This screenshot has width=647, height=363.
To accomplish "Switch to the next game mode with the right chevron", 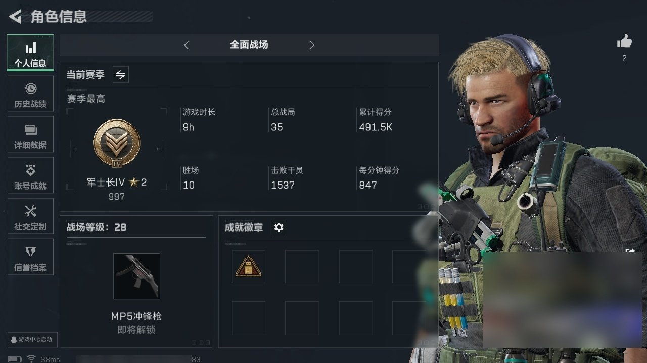I will pyautogui.click(x=312, y=45).
